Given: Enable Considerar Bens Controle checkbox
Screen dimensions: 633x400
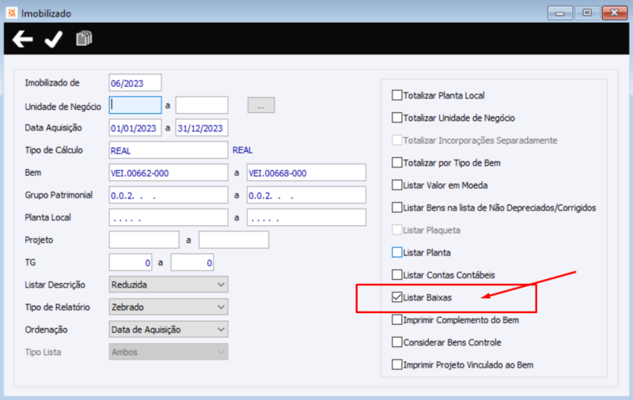Looking at the screenshot, I should coord(397,342).
